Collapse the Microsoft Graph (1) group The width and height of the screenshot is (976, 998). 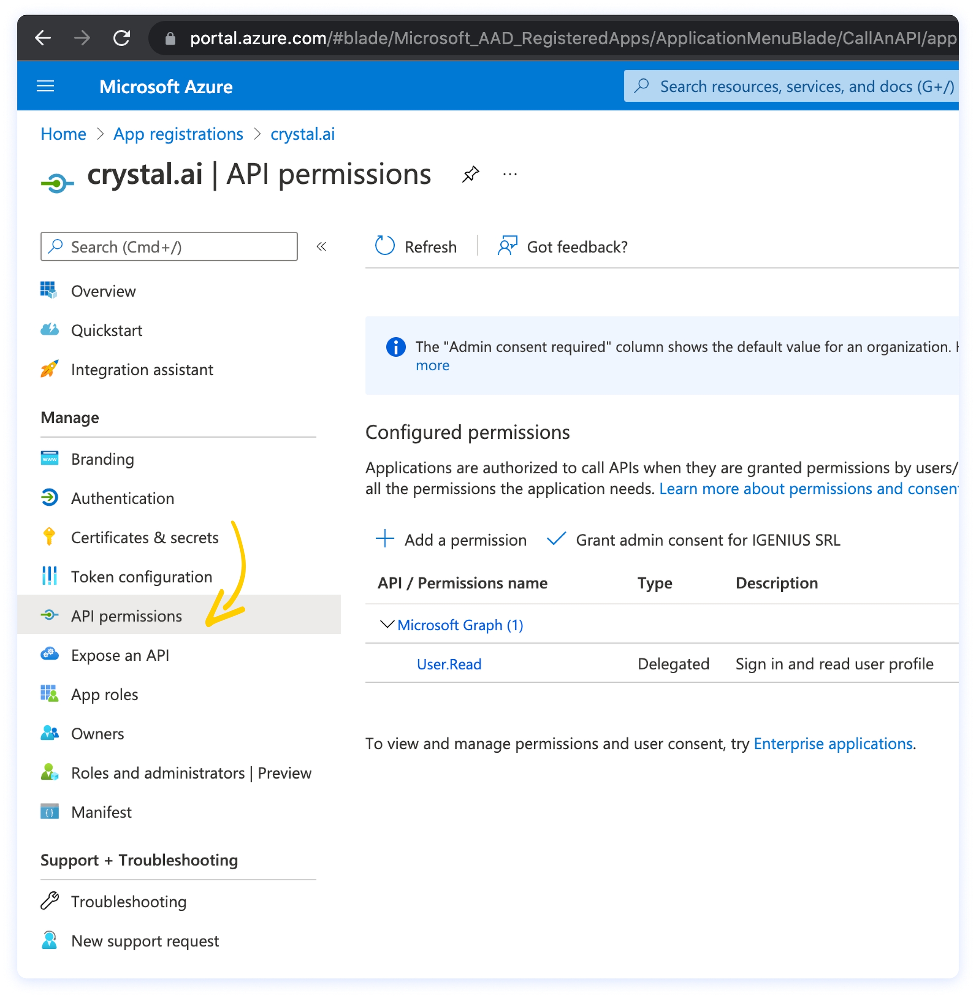pyautogui.click(x=387, y=624)
